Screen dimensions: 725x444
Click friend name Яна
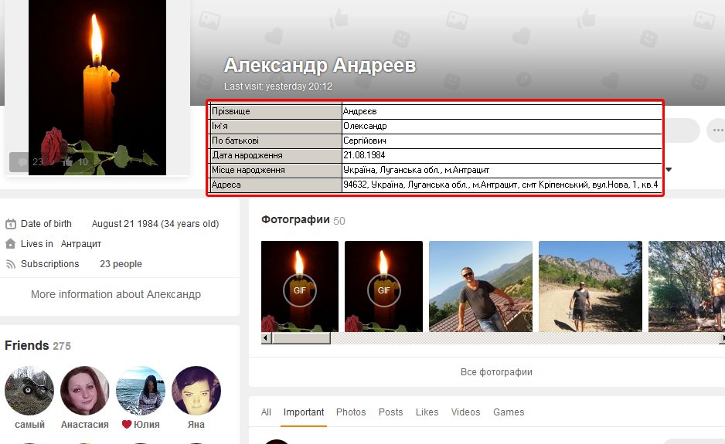pos(196,424)
